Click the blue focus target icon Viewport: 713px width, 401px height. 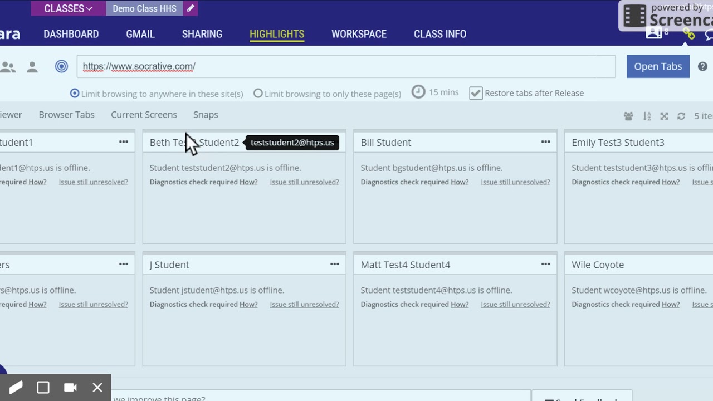62,66
